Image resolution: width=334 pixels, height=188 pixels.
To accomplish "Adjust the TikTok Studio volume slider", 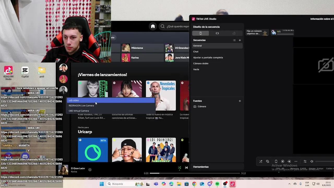I will (x=325, y=161).
